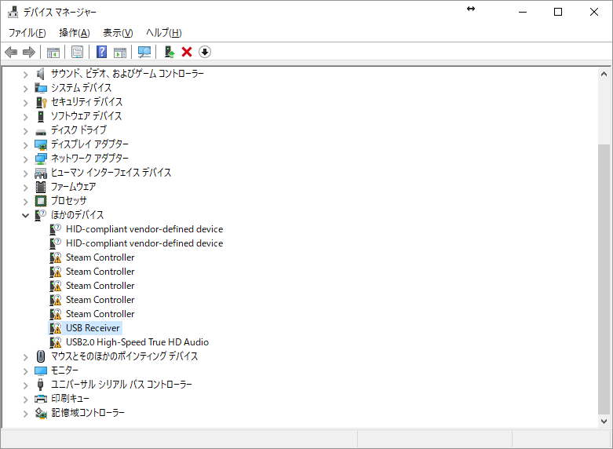Select the first Steam Controller entry
This screenshot has width=613, height=449.
[x=100, y=257]
